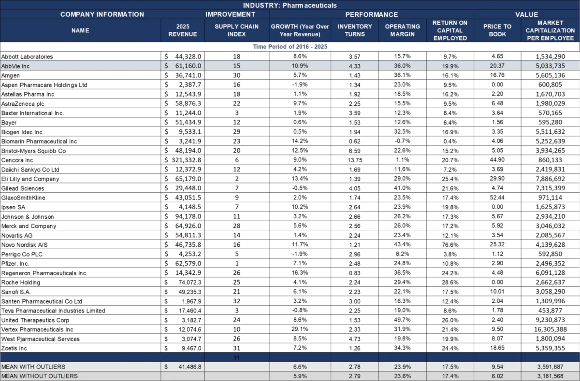Select RETURN ON CAPITAL EMPLOYED header
580x381 pixels.
[x=450, y=30]
